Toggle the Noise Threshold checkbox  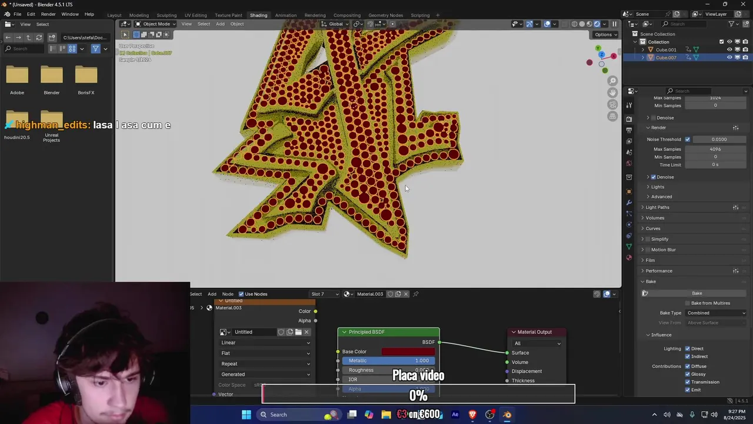(x=687, y=140)
